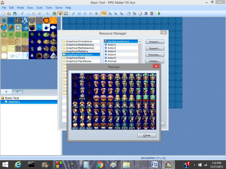Click the Cut toolbar icon
This screenshot has height=169, width=226.
[x=22, y=14]
